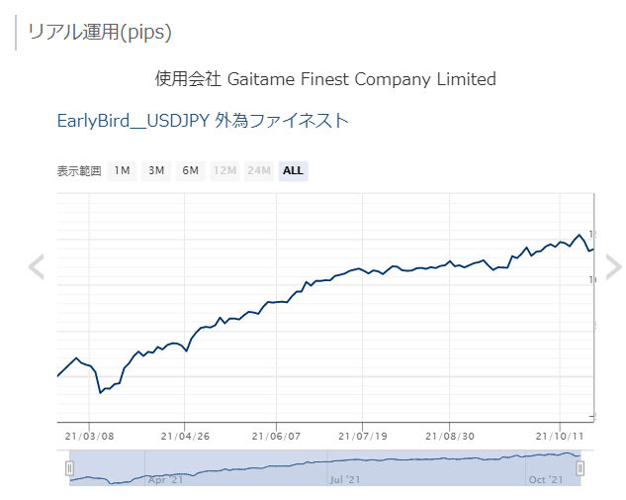Viewport: 626px width, 500px height.
Task: Choose the 24M range option
Action: (x=259, y=170)
